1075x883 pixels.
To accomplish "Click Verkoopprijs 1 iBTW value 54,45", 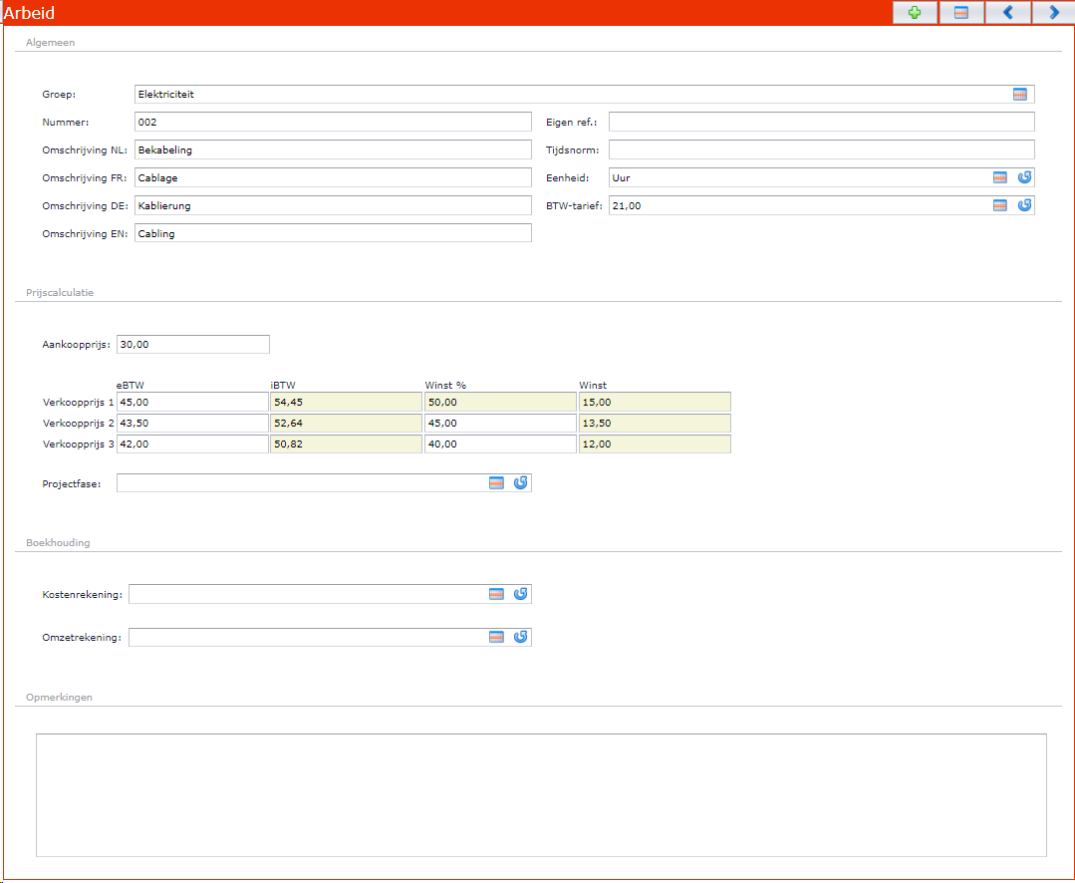I will click(x=347, y=402).
